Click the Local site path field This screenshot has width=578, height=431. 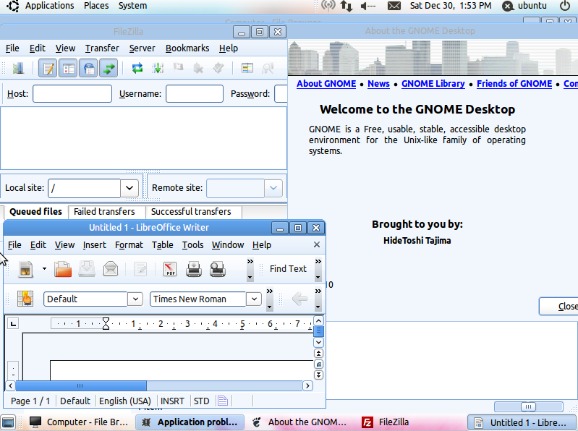[x=85, y=188]
